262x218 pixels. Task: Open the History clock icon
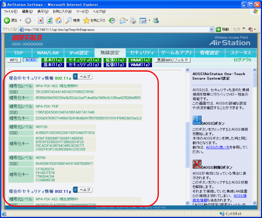[112, 20]
